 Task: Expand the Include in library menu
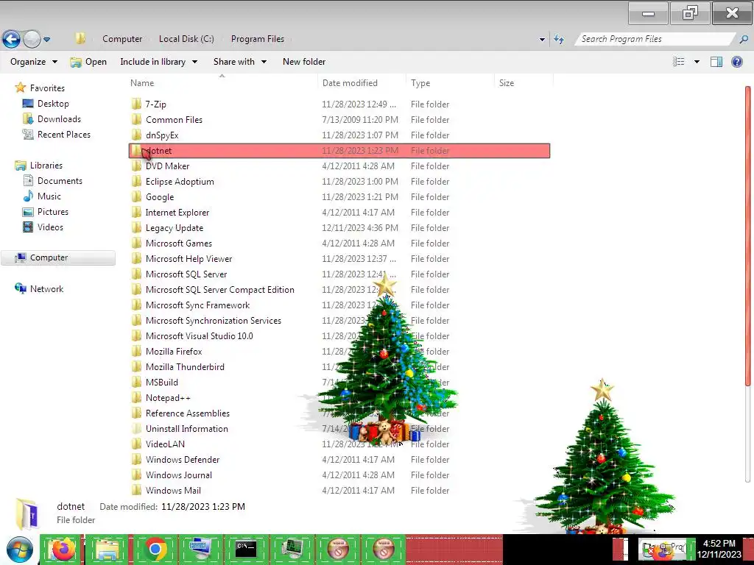pyautogui.click(x=158, y=62)
